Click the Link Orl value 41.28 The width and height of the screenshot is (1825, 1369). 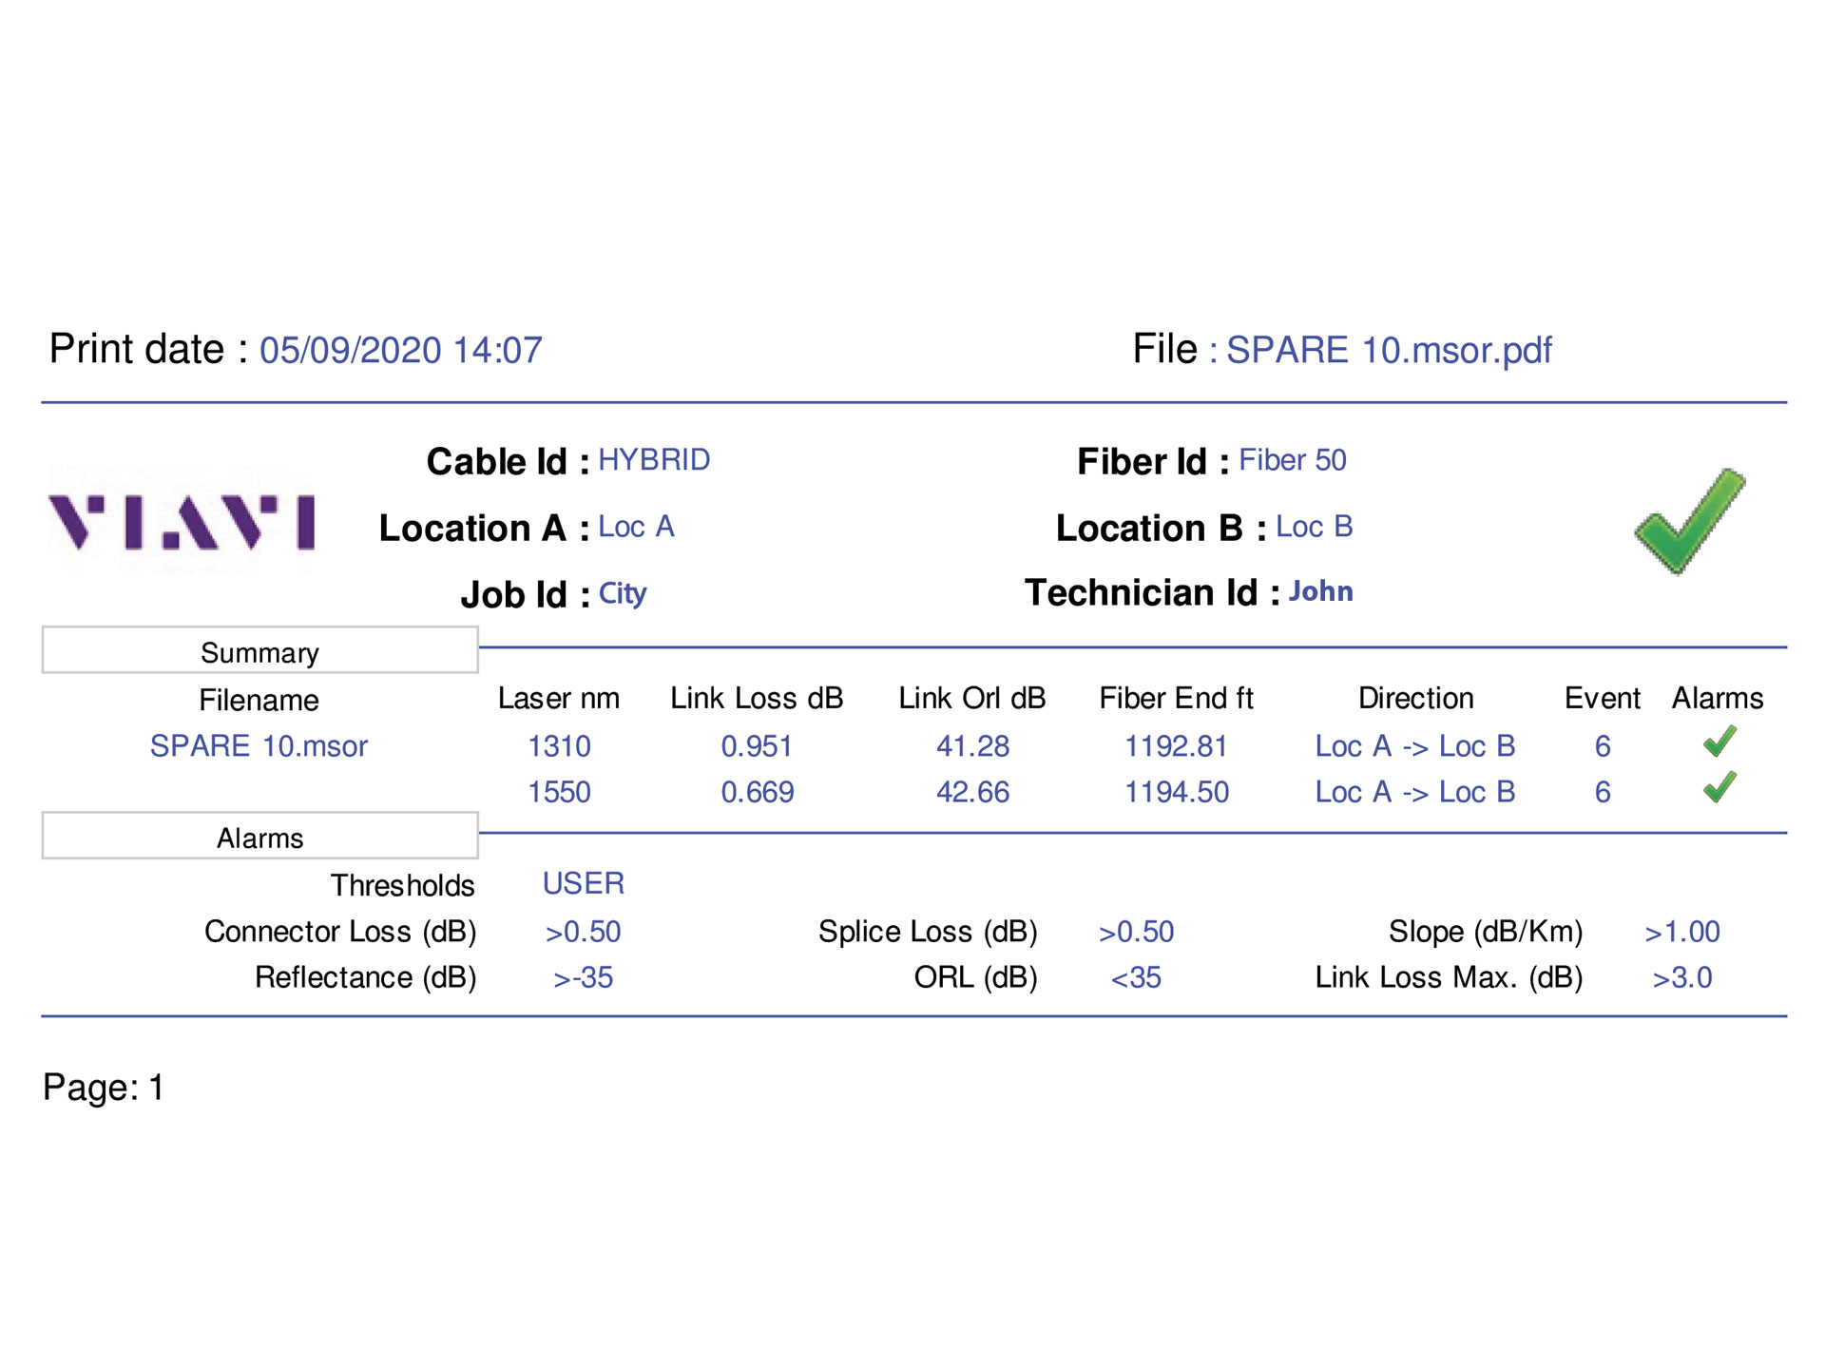(x=972, y=746)
